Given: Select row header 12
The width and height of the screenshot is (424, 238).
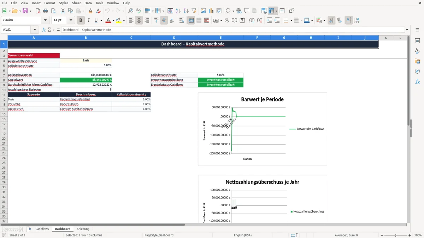Looking at the screenshot, I should tap(4, 99).
